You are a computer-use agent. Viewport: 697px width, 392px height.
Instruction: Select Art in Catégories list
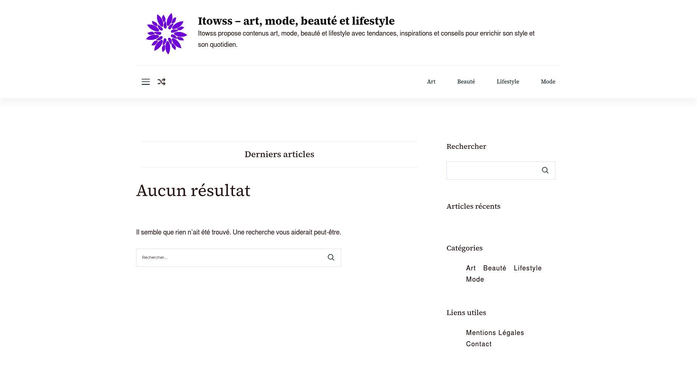tap(471, 268)
